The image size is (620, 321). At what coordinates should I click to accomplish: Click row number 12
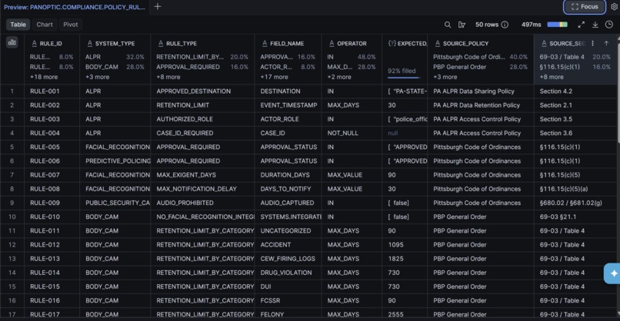coord(12,245)
